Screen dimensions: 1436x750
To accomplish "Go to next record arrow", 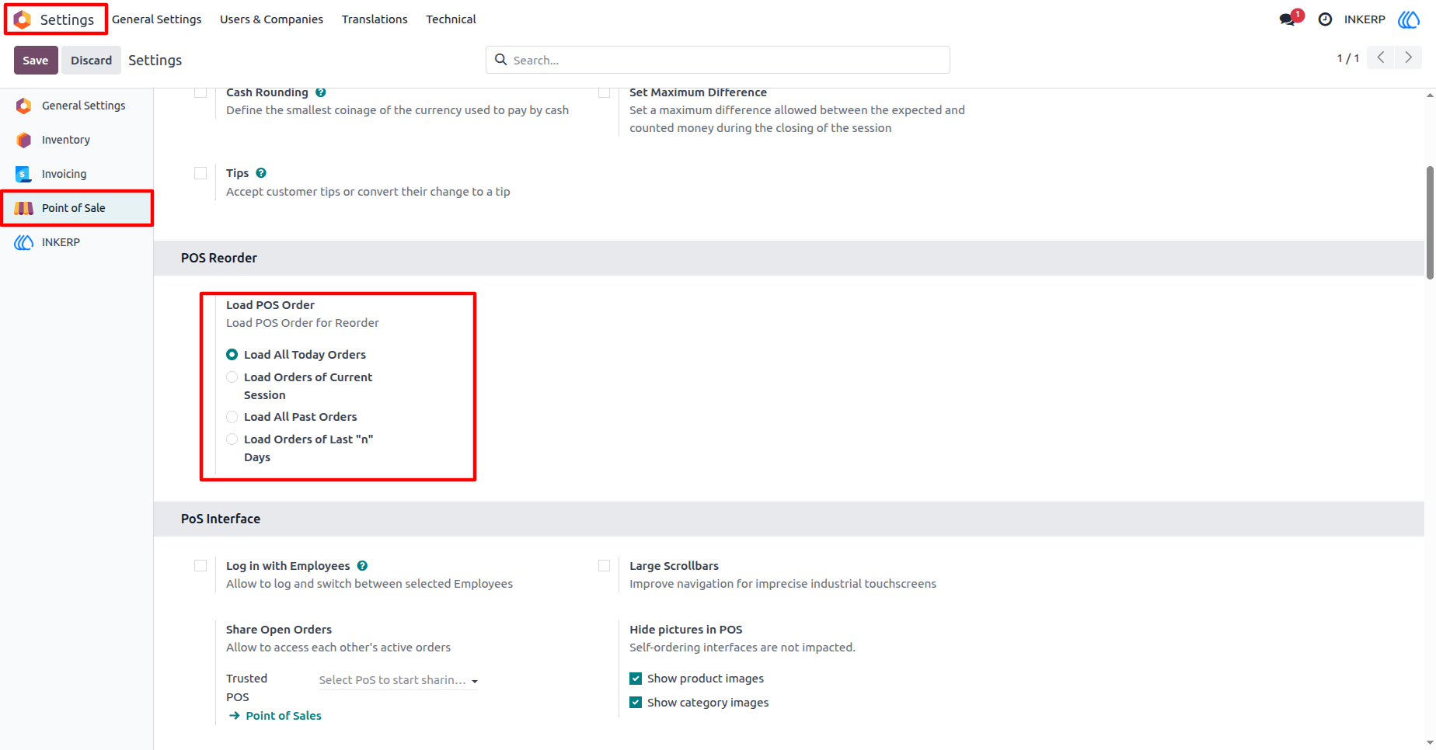I will point(1408,57).
